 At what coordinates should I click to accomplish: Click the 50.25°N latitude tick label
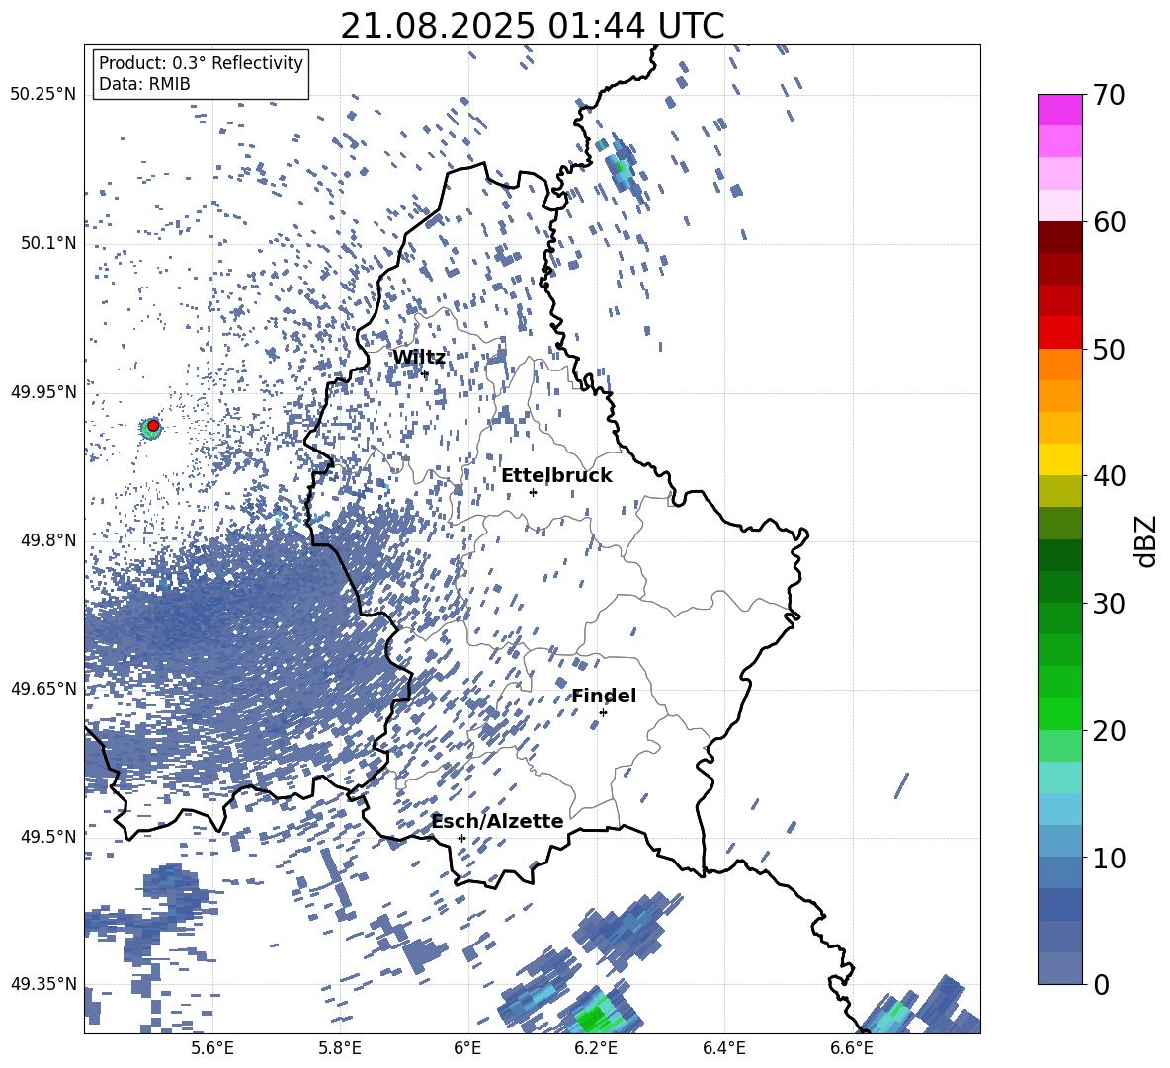point(43,95)
